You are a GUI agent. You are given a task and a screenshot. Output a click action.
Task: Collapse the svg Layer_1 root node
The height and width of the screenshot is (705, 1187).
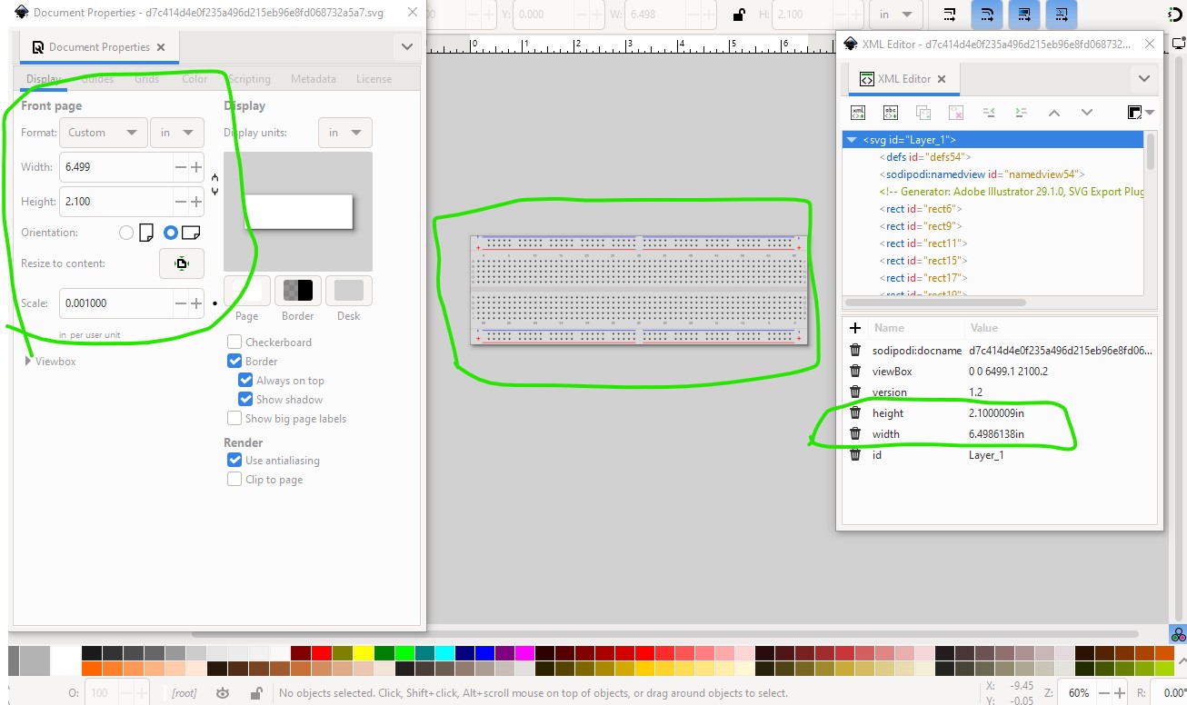tap(852, 140)
